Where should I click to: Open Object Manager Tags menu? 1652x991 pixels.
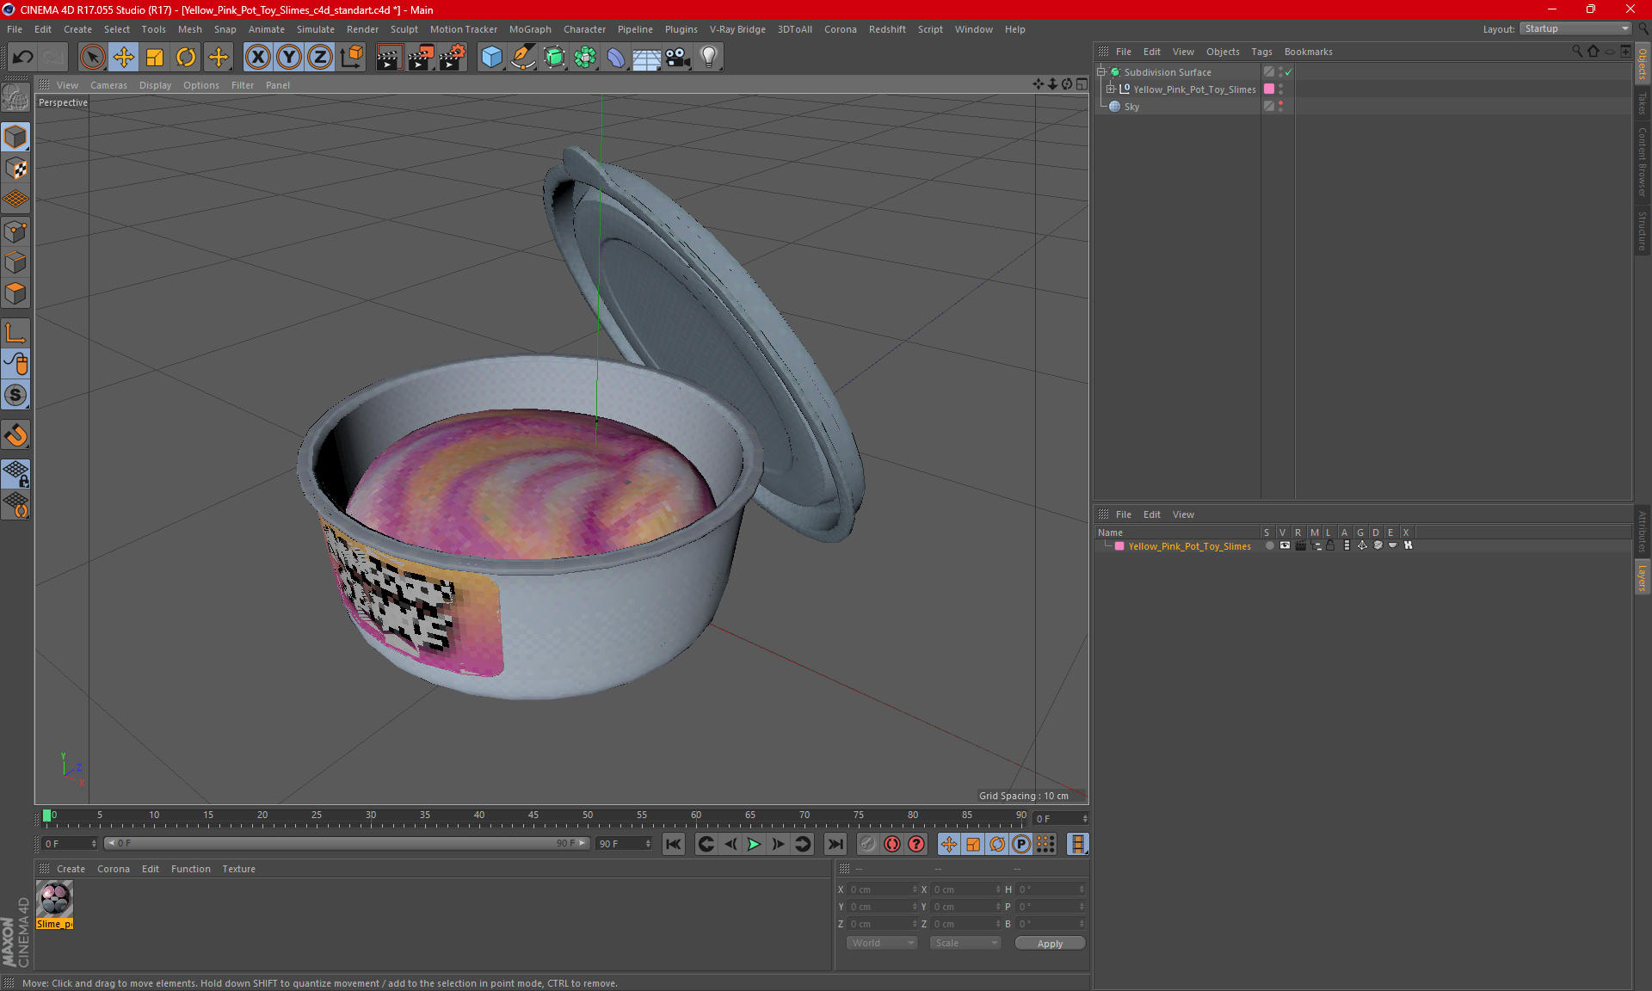point(1261,52)
